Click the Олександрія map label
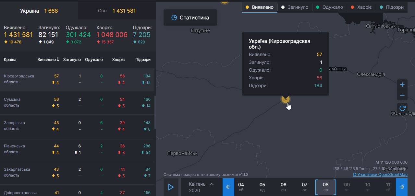The height and width of the screenshot is (196, 415). 371,74
